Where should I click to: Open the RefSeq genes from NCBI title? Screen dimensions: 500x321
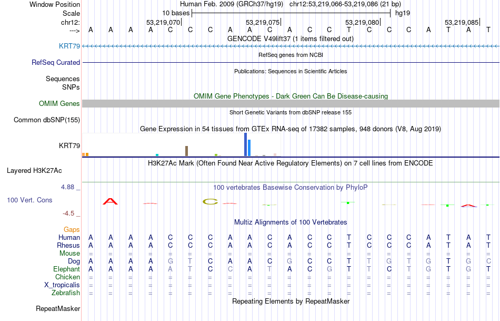coord(291,55)
